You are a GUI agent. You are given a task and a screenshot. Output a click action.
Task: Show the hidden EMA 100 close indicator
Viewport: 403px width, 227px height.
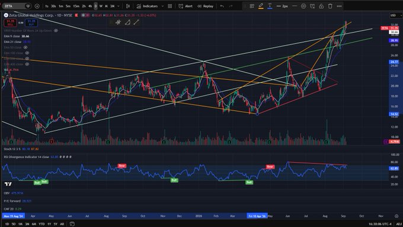27,53
